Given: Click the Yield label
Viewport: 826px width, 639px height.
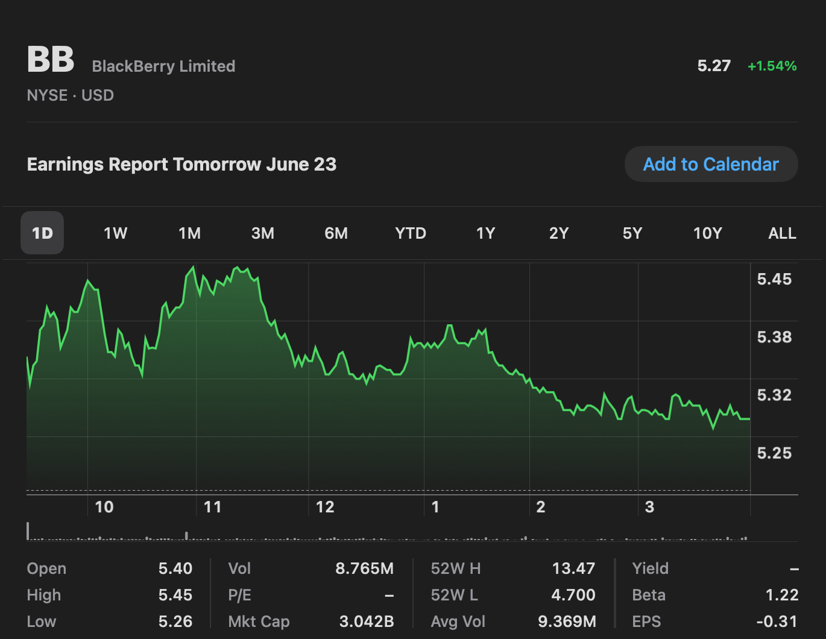Looking at the screenshot, I should 650,568.
